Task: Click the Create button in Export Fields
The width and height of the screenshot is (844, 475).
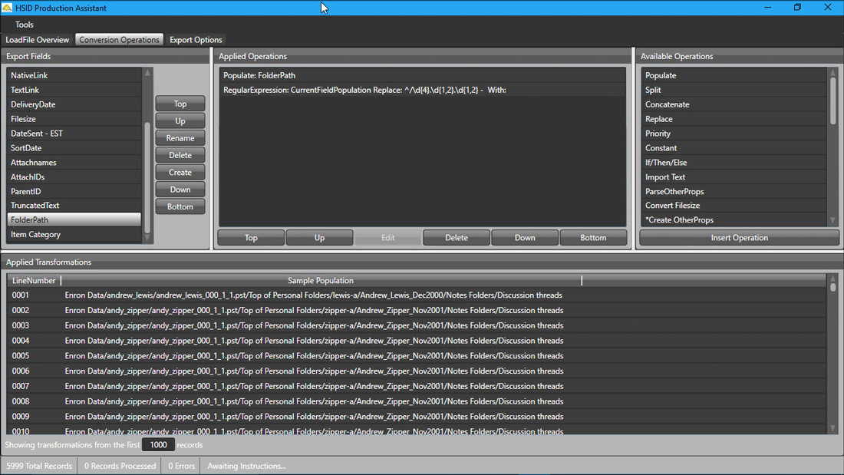Action: pyautogui.click(x=180, y=173)
